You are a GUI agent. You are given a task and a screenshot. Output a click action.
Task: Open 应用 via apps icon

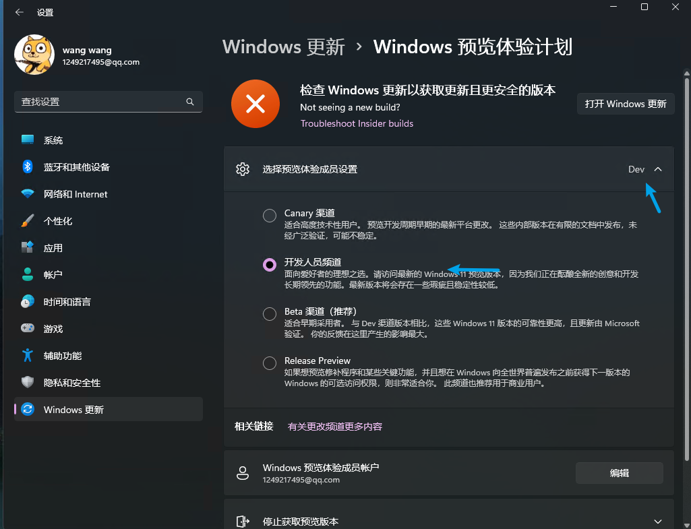pyautogui.click(x=28, y=247)
